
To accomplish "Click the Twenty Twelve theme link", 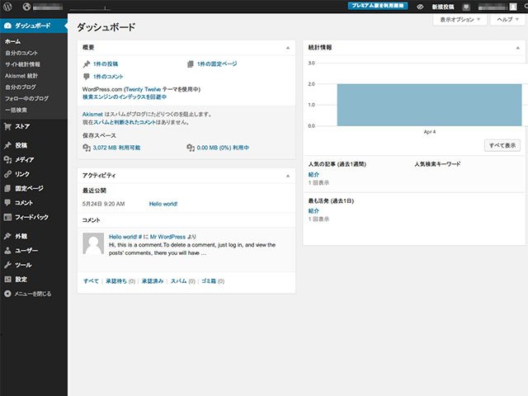I will click(x=143, y=89).
